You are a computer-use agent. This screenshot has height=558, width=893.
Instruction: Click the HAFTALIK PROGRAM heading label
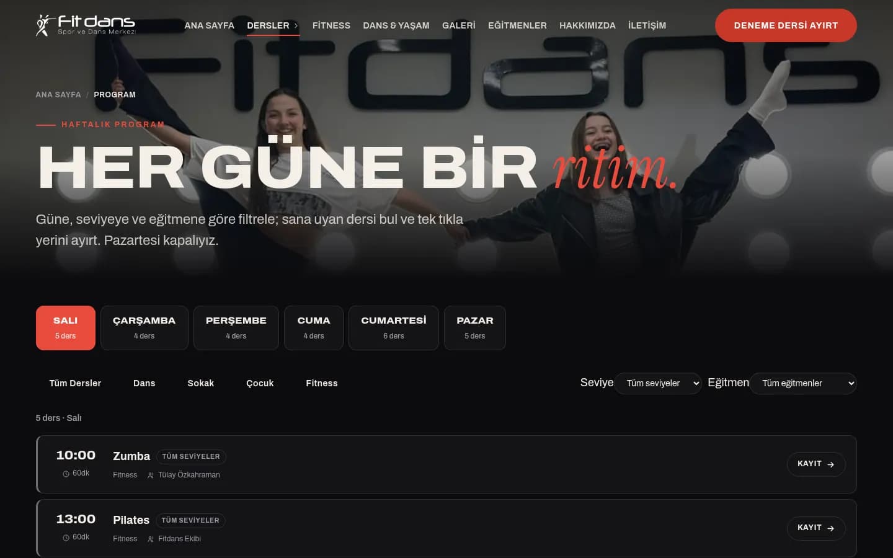(x=113, y=125)
